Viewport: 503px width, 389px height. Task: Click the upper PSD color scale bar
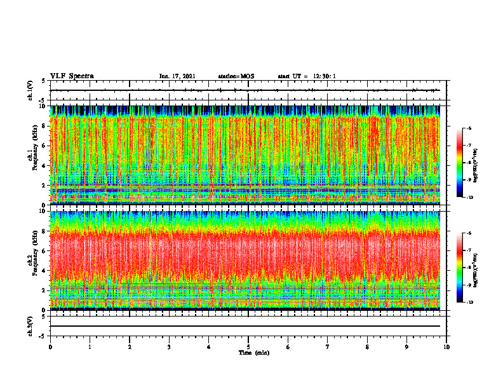[x=460, y=163]
